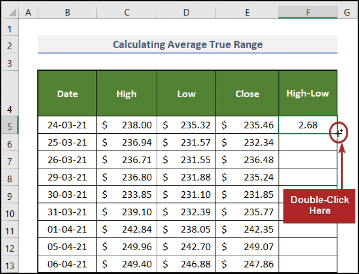Viewport: 359px width, 274px height.
Task: Select row 4 header
Action: tap(10, 94)
